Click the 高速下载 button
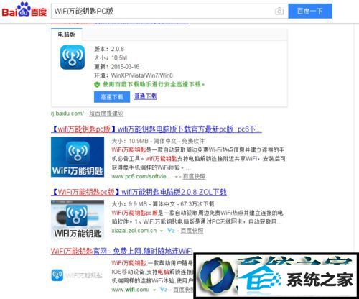 pyautogui.click(x=112, y=97)
